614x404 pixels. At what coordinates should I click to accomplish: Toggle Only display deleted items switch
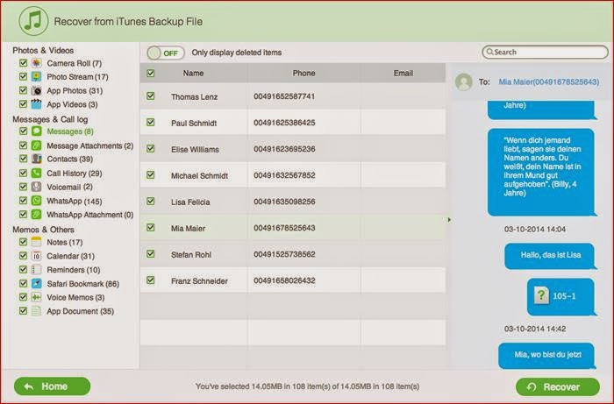[x=166, y=53]
